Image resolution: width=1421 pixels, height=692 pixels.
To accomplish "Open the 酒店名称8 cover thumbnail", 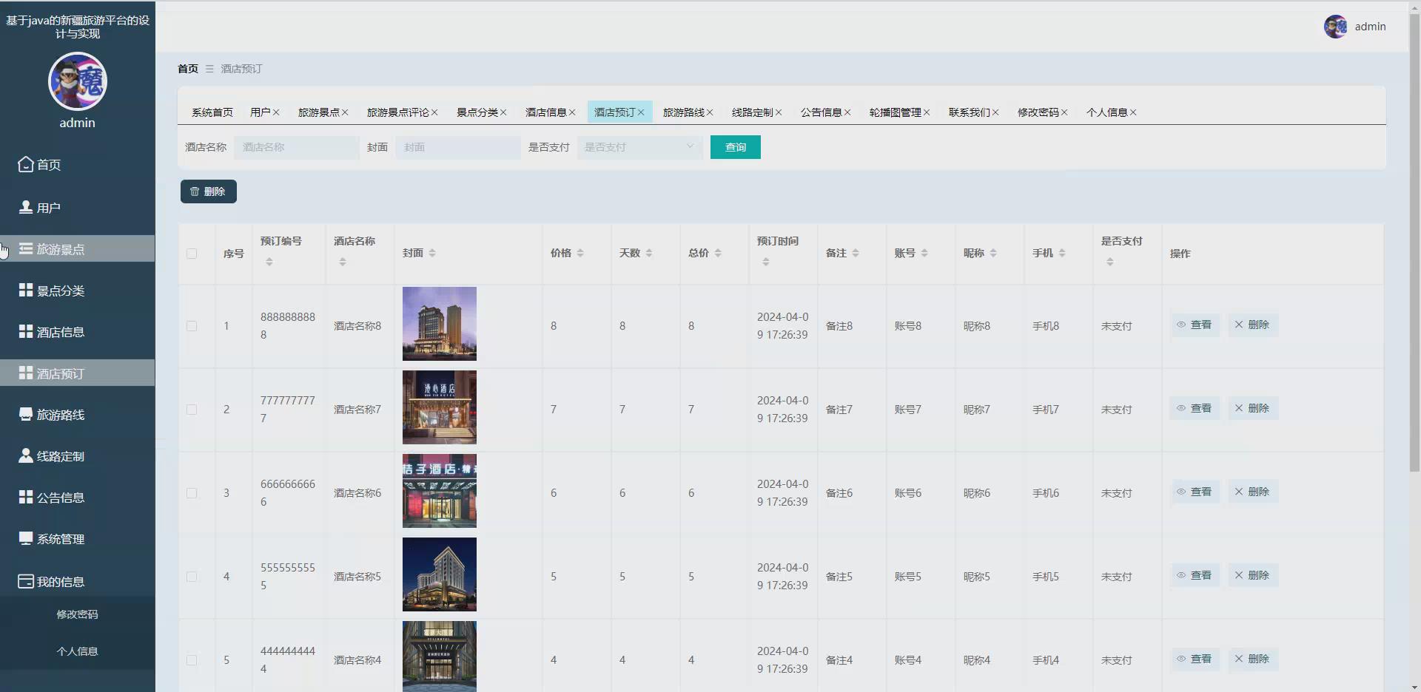I will tap(440, 324).
